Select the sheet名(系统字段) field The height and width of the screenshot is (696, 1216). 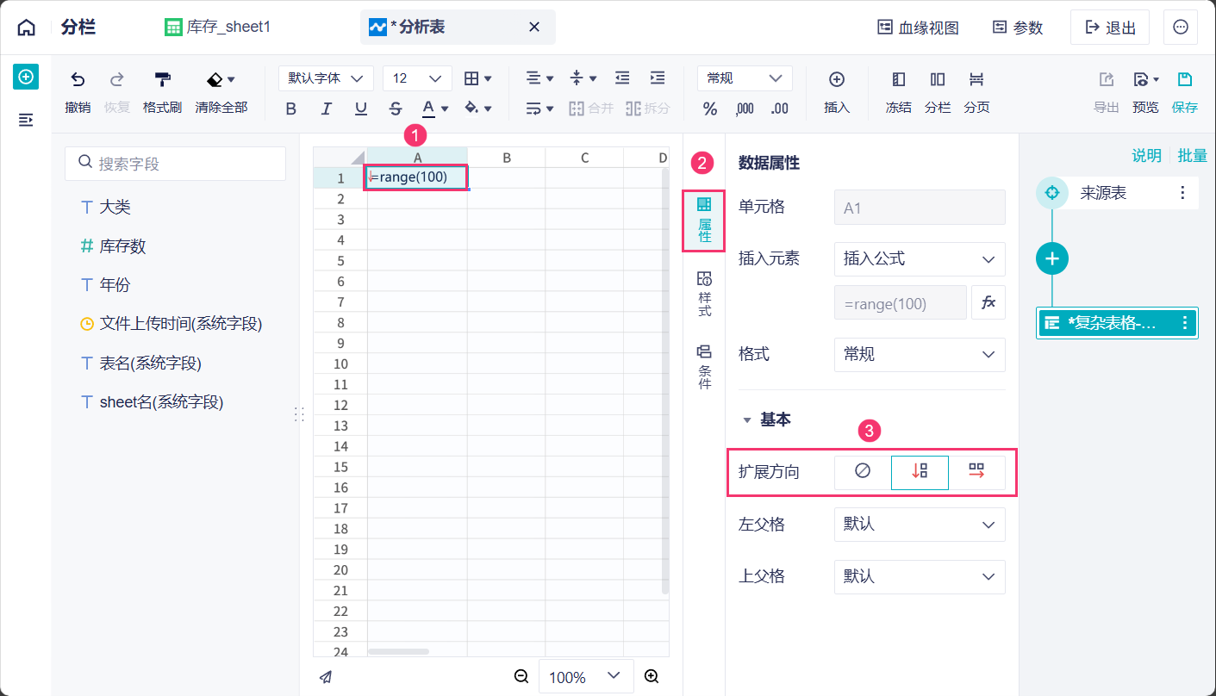tap(152, 402)
